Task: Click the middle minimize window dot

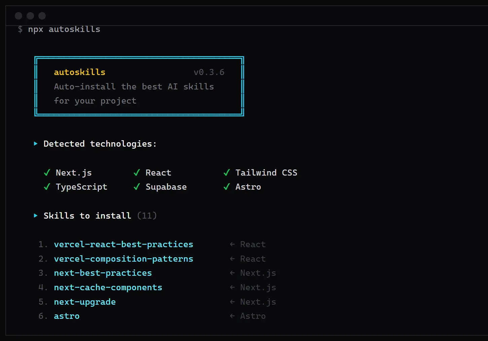Action: point(30,16)
